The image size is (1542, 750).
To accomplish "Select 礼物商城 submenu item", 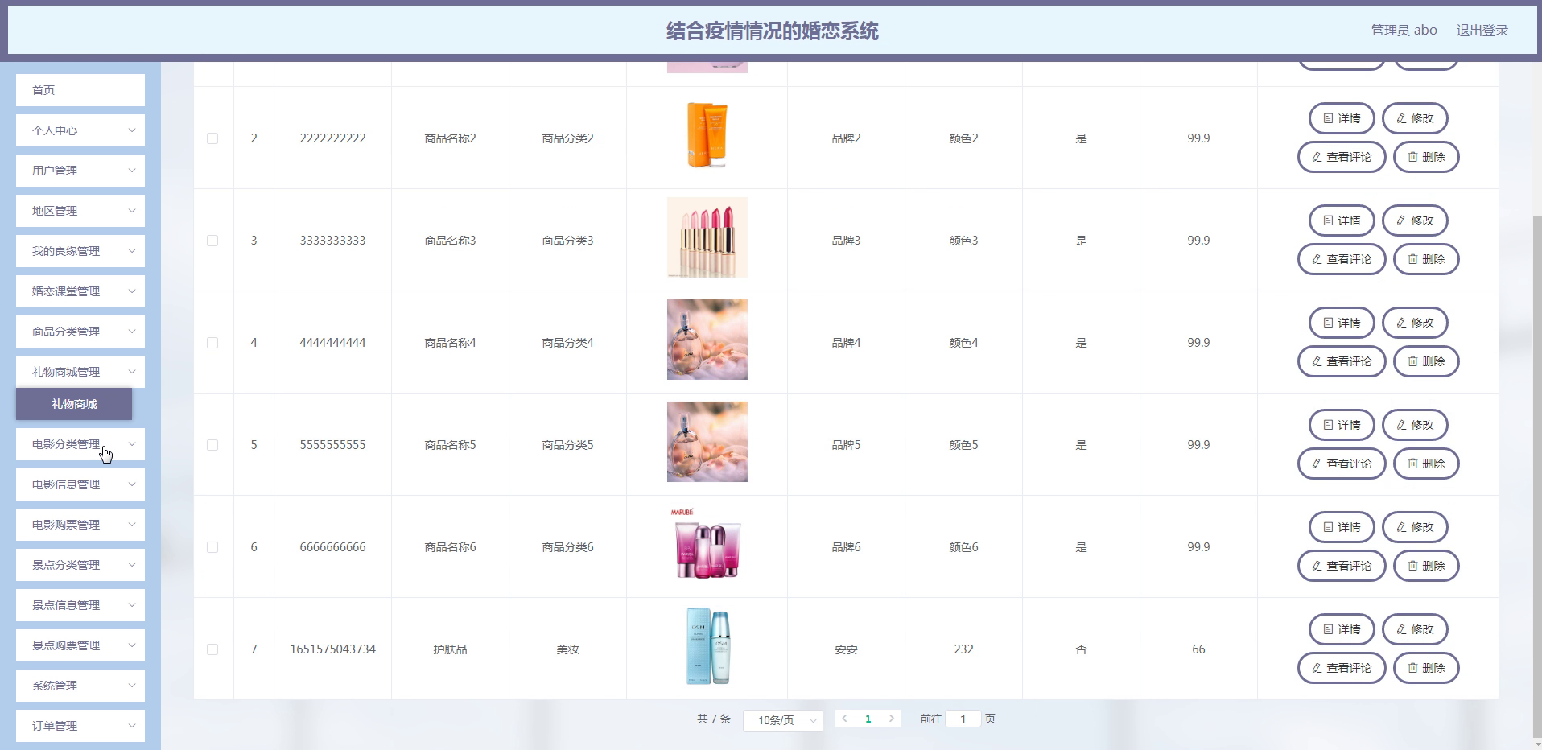I will pos(74,404).
